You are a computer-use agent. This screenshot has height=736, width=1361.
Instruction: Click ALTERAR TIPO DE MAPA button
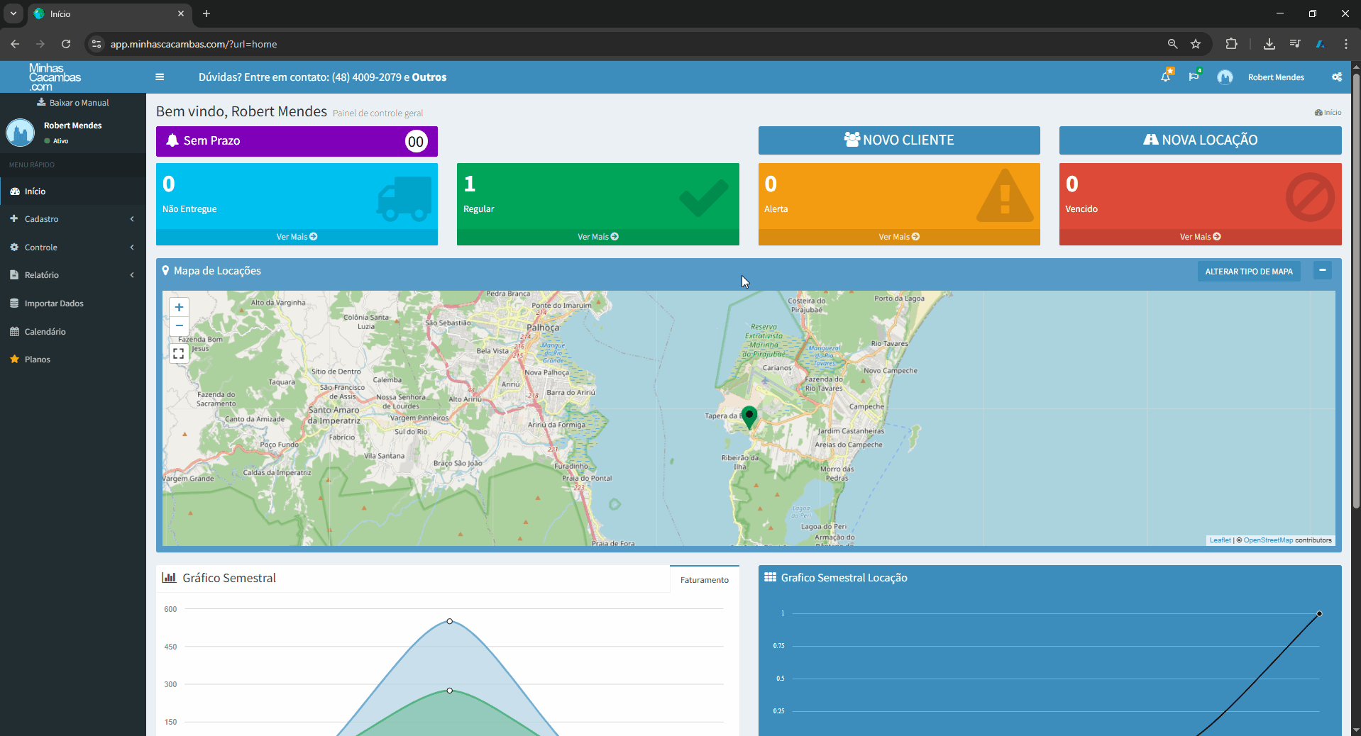click(1249, 272)
